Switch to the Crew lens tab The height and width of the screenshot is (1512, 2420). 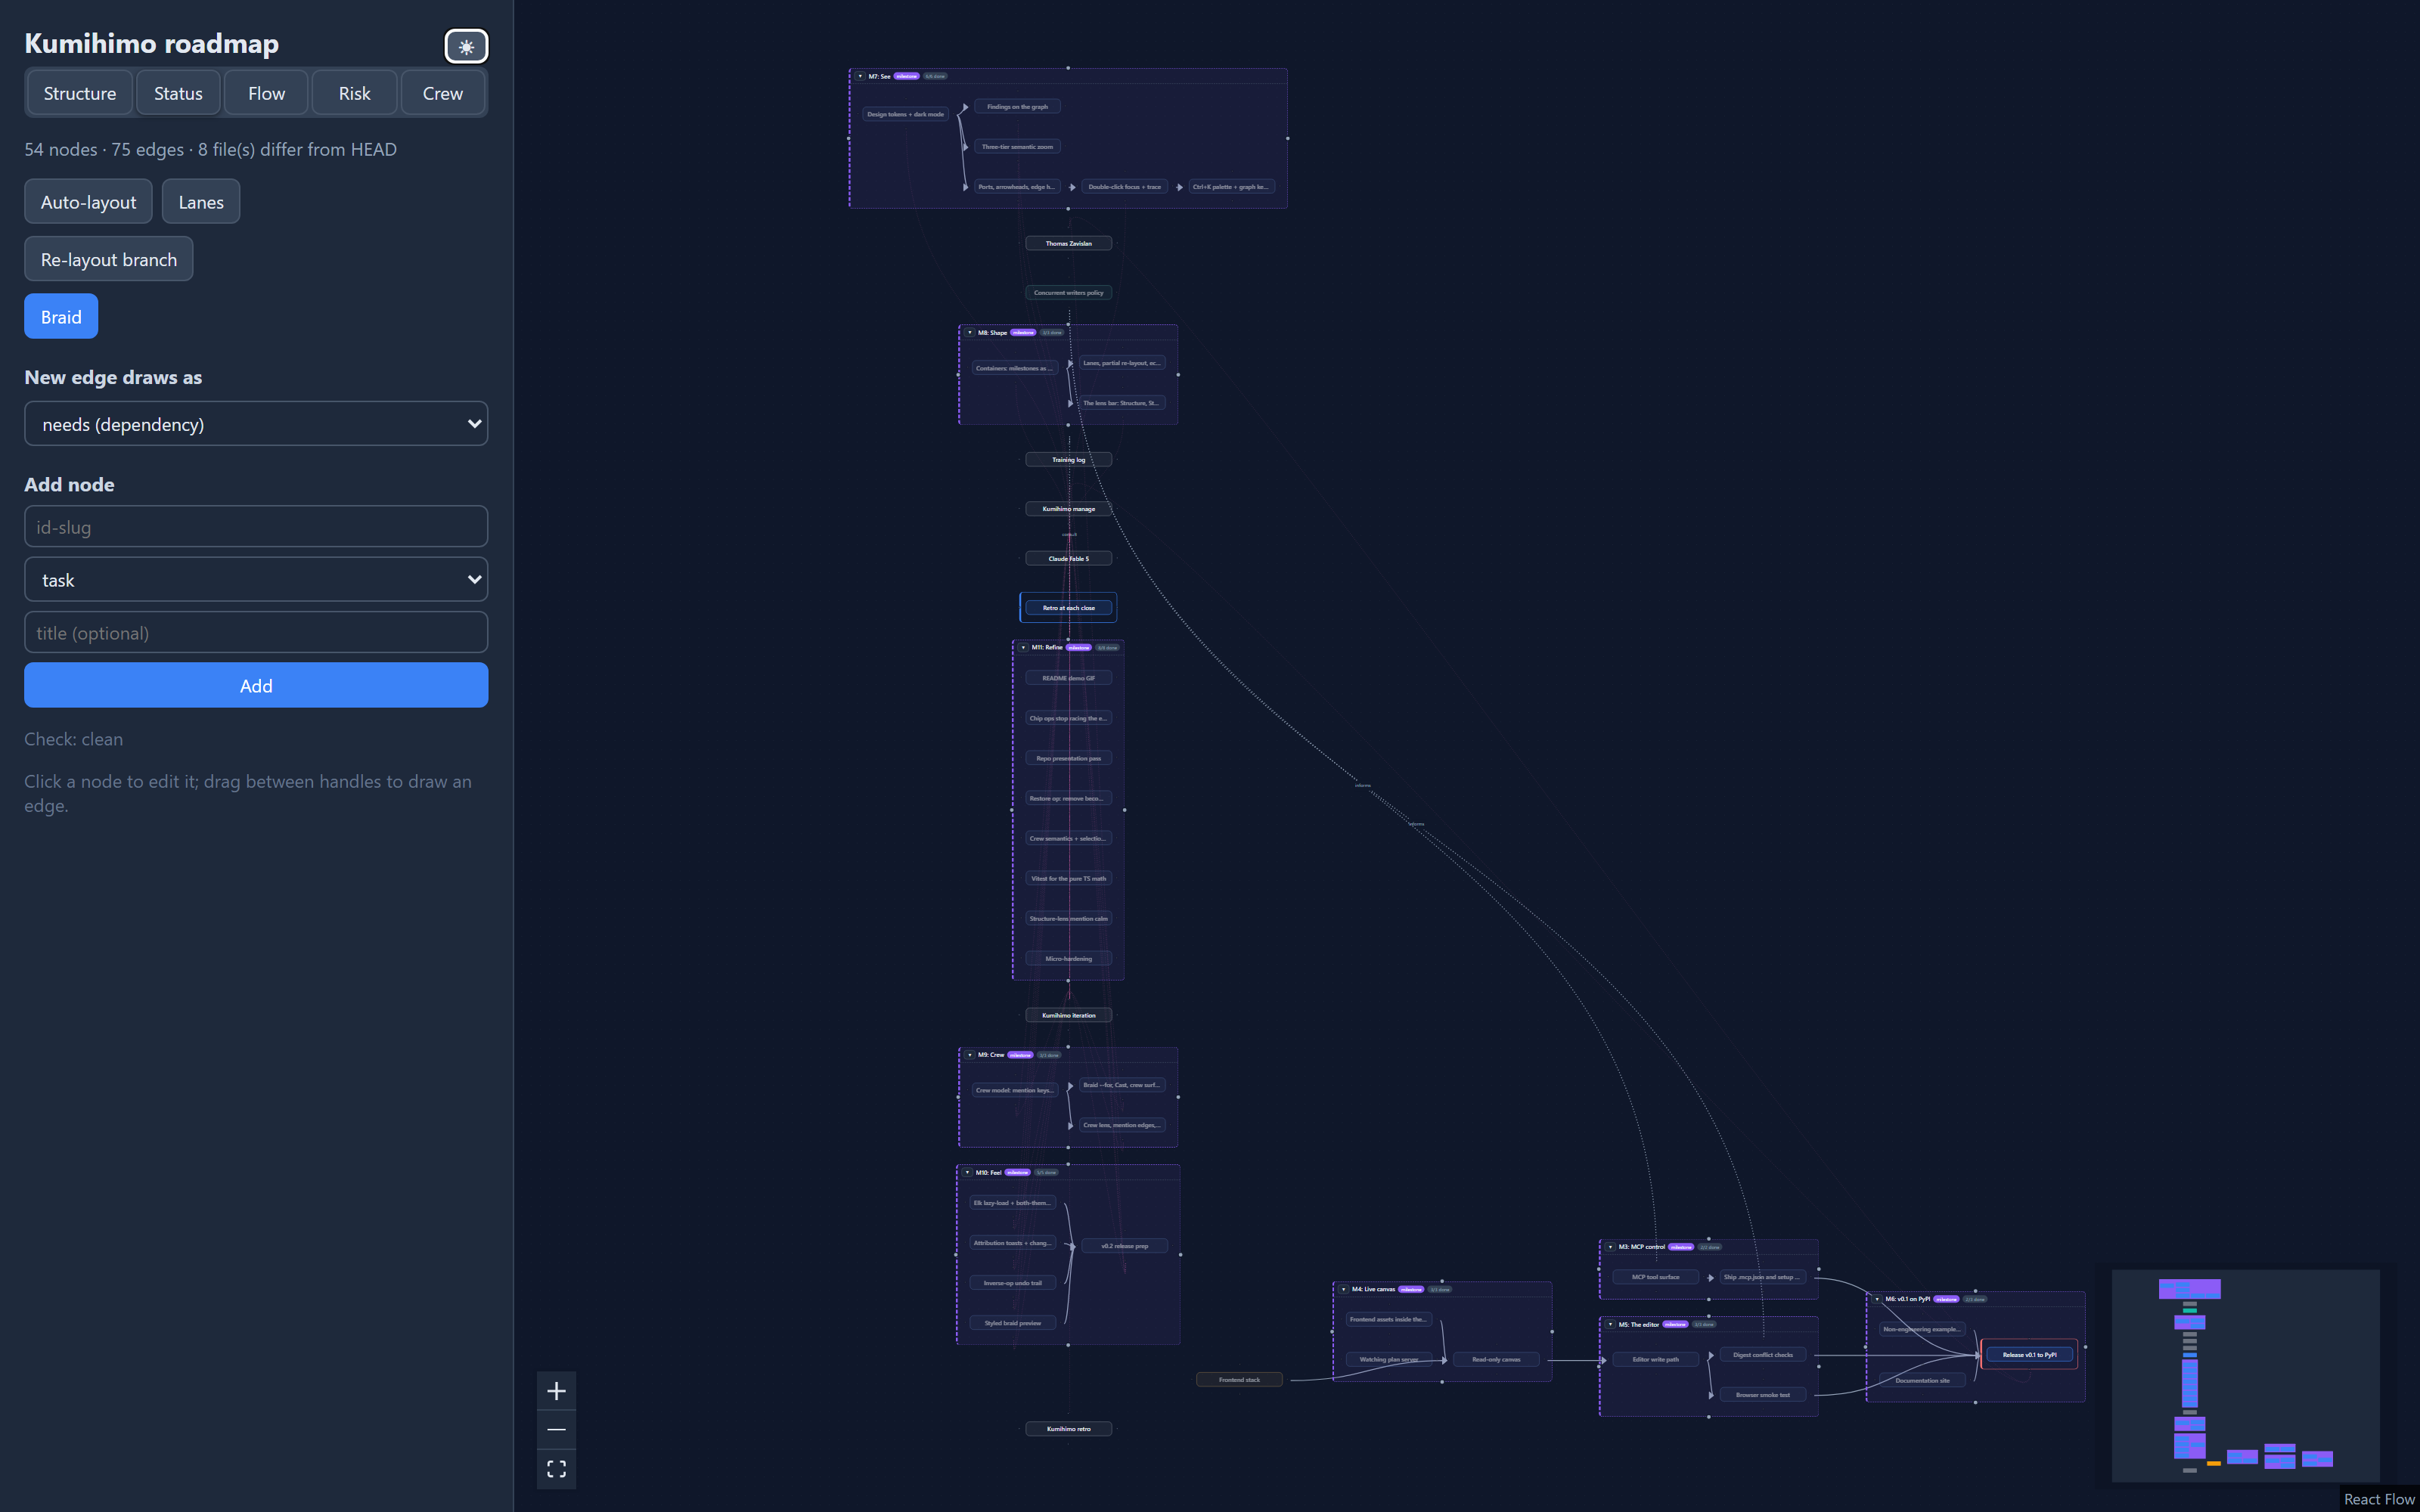(443, 93)
